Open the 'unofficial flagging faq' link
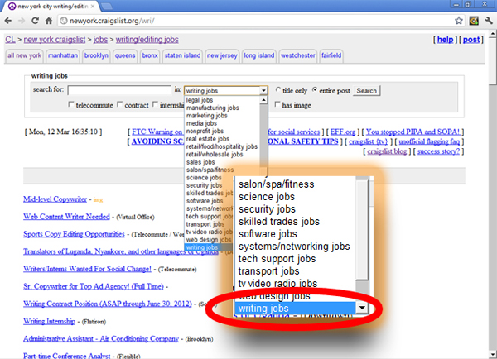Viewport: 497px width, 359px height. pyautogui.click(x=429, y=141)
